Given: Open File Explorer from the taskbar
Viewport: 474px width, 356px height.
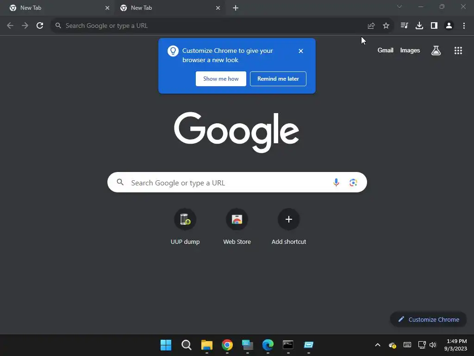Looking at the screenshot, I should (x=207, y=345).
